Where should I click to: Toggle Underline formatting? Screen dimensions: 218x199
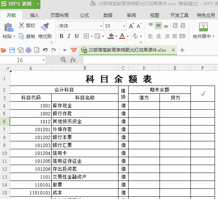[x=77, y=36]
